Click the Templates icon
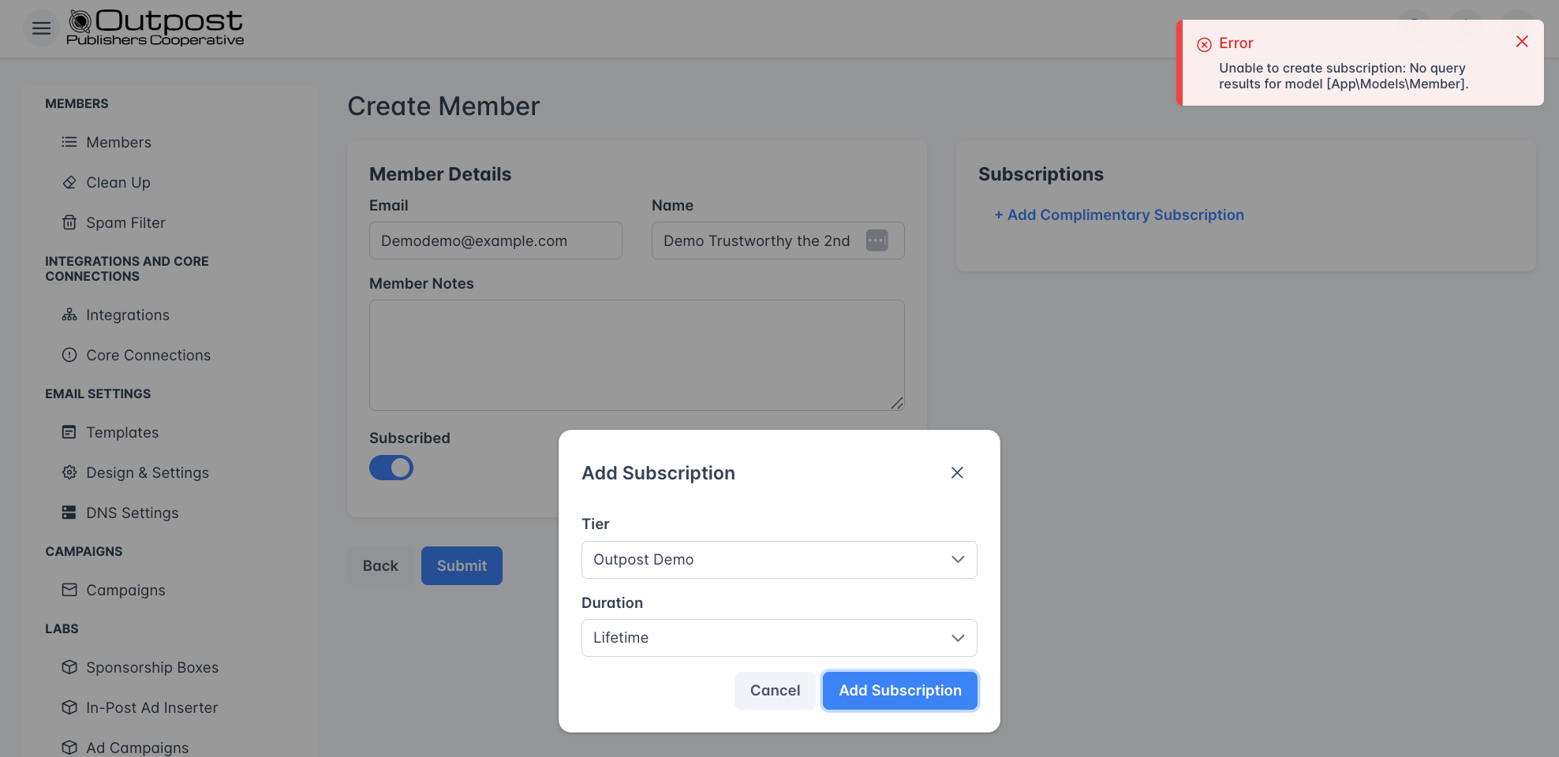The image size is (1559, 757). click(69, 432)
